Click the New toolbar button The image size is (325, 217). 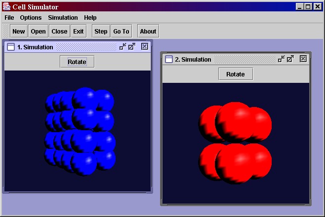pos(19,31)
